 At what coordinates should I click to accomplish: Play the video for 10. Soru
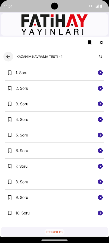[x=100, y=213]
